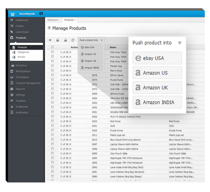Open the small Push product into dropdown in toolbar

pos(91,40)
